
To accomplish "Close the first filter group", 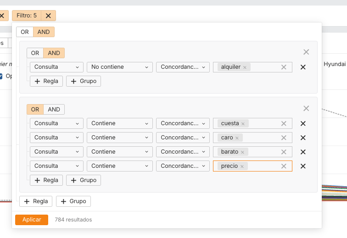I will tap(306, 52).
